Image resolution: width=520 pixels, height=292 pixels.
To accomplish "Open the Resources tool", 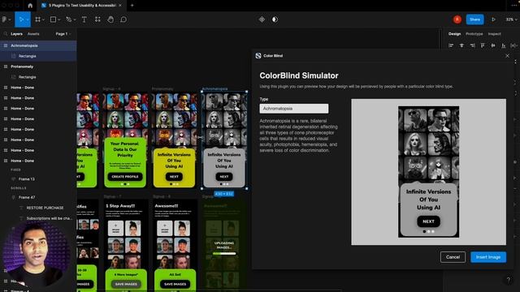I will tap(97, 19).
